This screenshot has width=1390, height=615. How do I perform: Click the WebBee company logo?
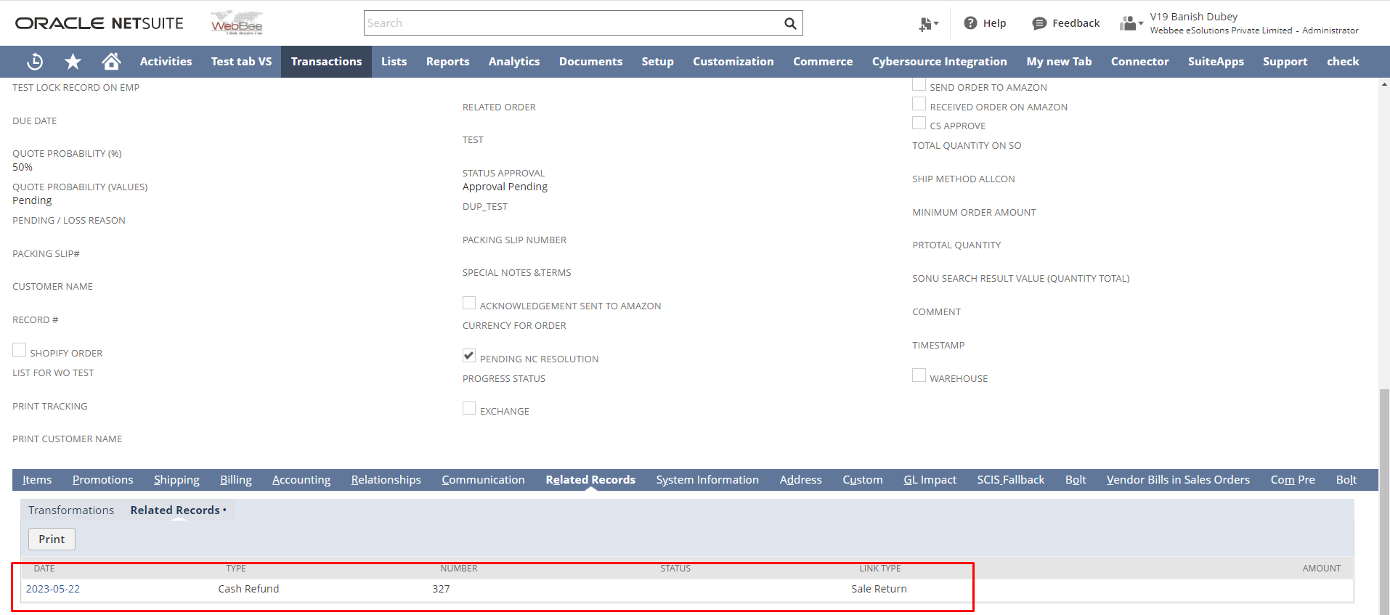237,23
